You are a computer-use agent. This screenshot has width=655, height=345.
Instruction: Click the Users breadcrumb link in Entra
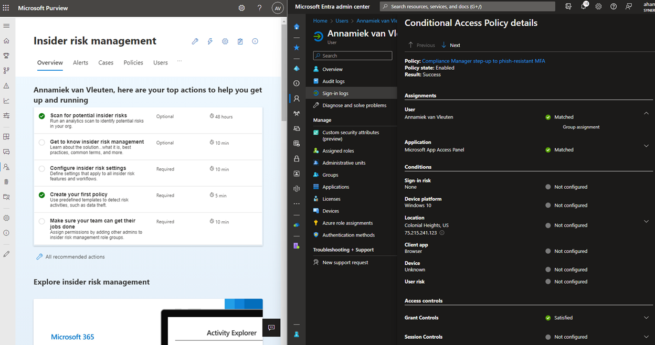[x=342, y=21]
